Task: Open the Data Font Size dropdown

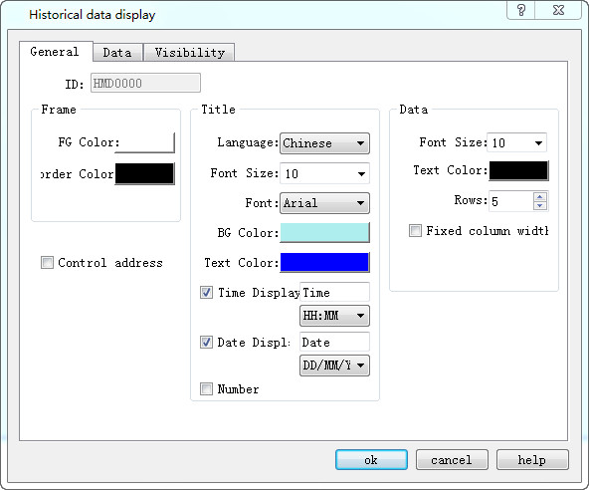Action: point(517,142)
